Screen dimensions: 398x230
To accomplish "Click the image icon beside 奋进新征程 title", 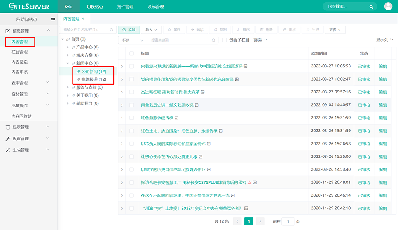I will coord(203,92).
